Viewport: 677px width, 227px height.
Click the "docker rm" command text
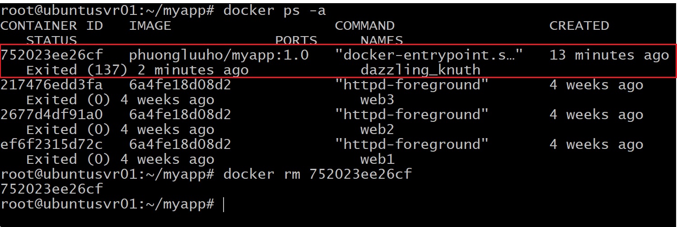[x=261, y=174]
